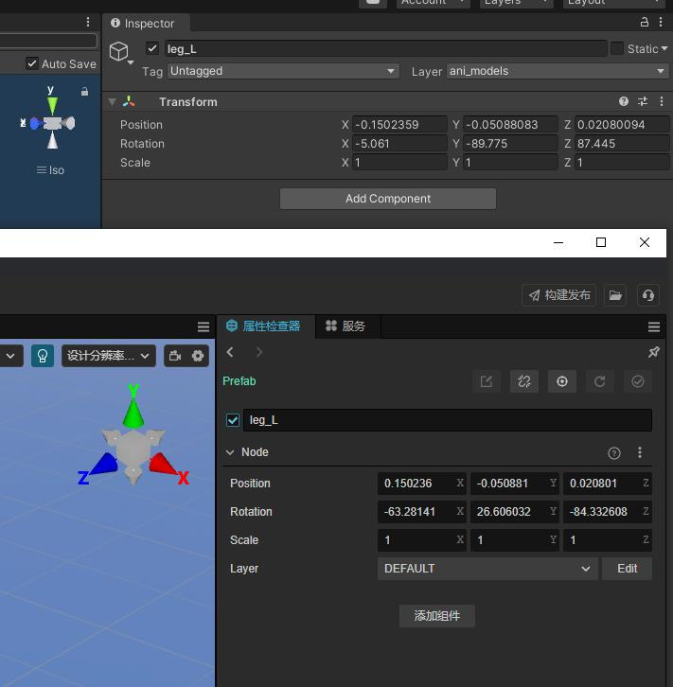Click Cocos Position Z field 0.020801
673x687 pixels.
tap(608, 484)
